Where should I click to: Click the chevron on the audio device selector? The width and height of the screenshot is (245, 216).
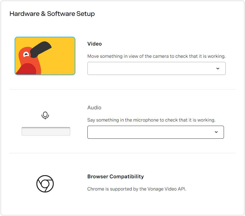pos(216,132)
